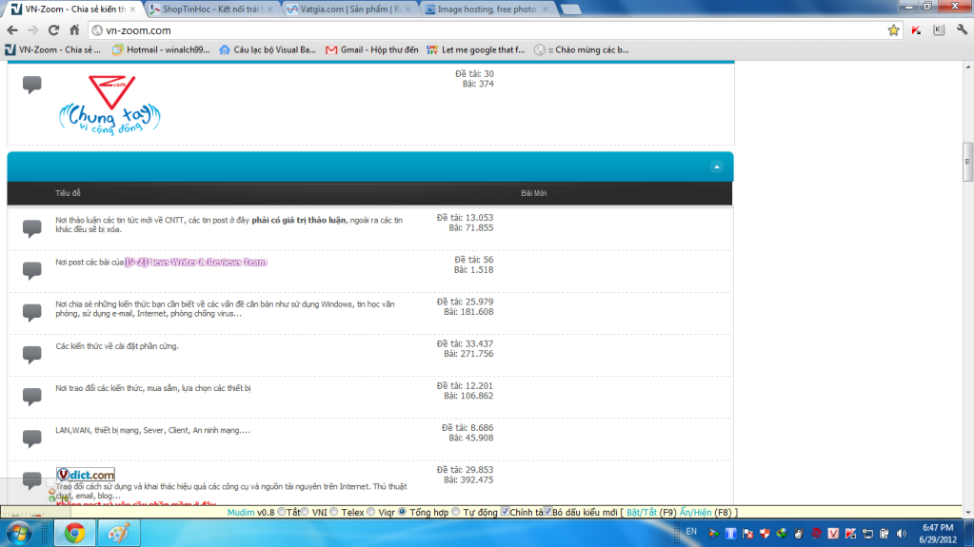Click the browser forward arrow
This screenshot has height=547, width=974.
tap(33, 29)
